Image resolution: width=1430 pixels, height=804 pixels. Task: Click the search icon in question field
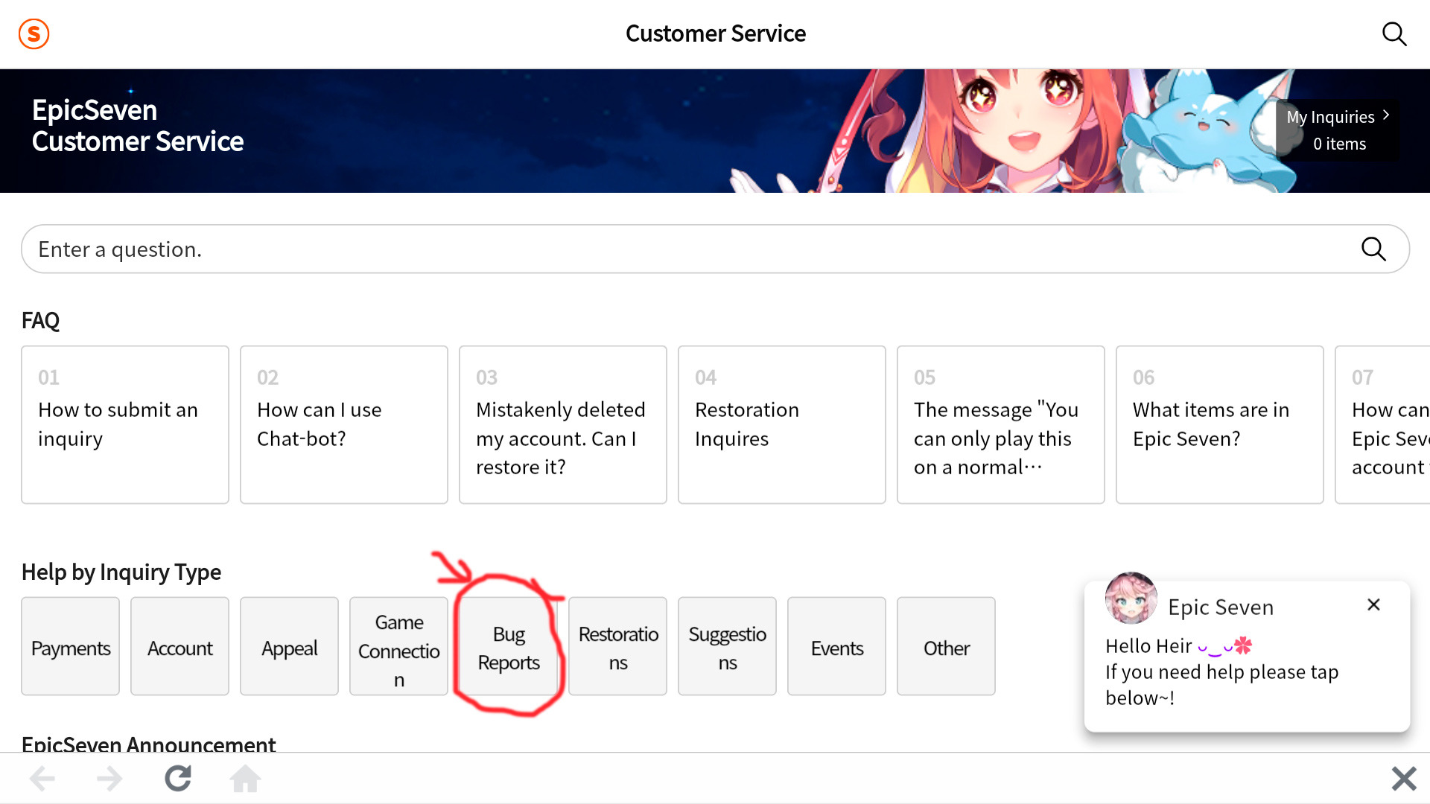click(1373, 249)
